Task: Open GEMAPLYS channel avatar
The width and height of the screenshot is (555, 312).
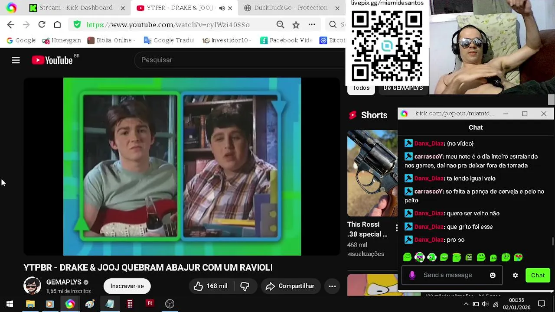Action: point(32,286)
